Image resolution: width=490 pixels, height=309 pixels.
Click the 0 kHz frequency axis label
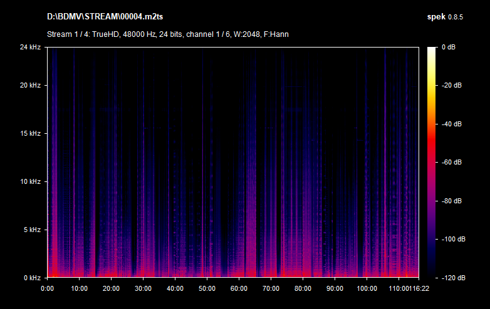[31, 278]
